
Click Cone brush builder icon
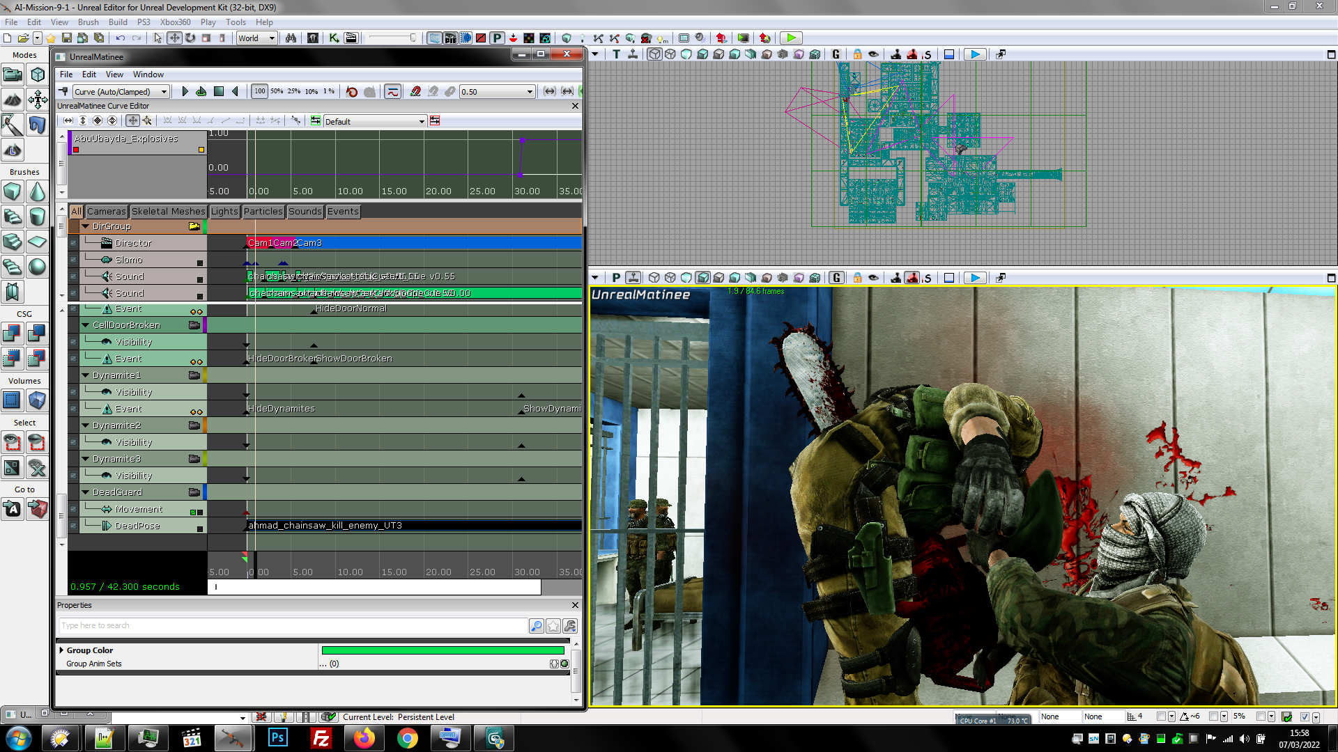click(x=38, y=191)
